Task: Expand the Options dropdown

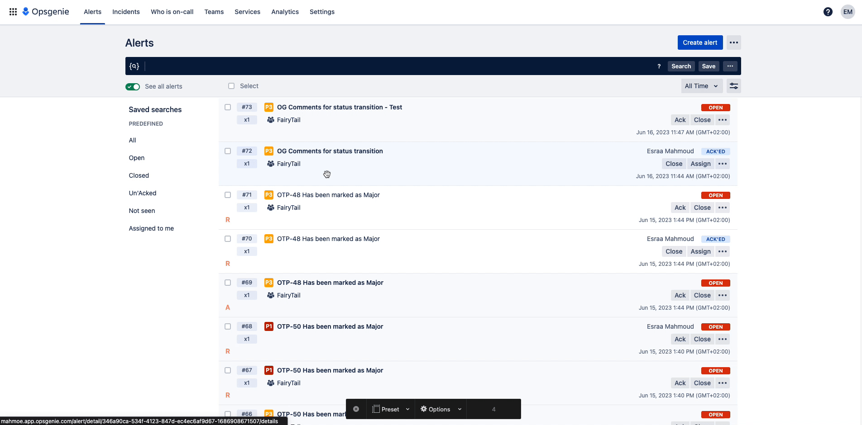Action: coord(460,409)
